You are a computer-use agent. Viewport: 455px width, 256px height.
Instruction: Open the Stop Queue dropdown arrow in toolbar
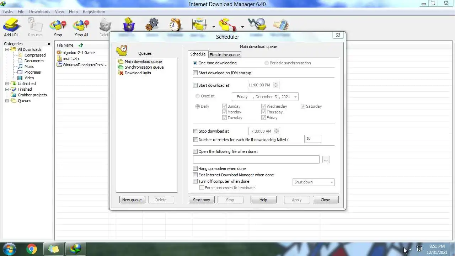click(x=242, y=27)
